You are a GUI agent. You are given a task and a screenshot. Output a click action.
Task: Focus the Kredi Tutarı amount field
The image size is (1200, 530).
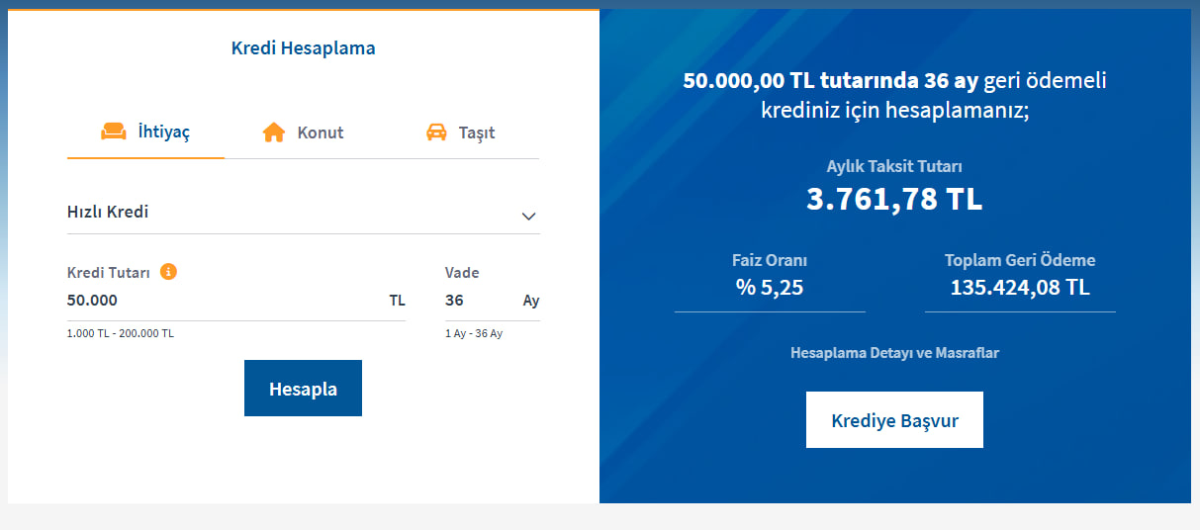[218, 301]
